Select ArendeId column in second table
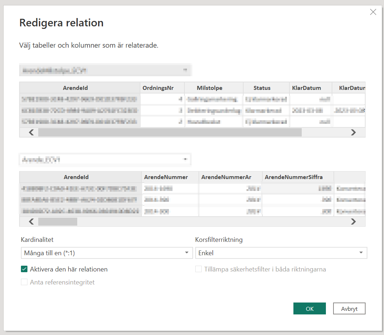384x335 pixels. tap(80, 177)
